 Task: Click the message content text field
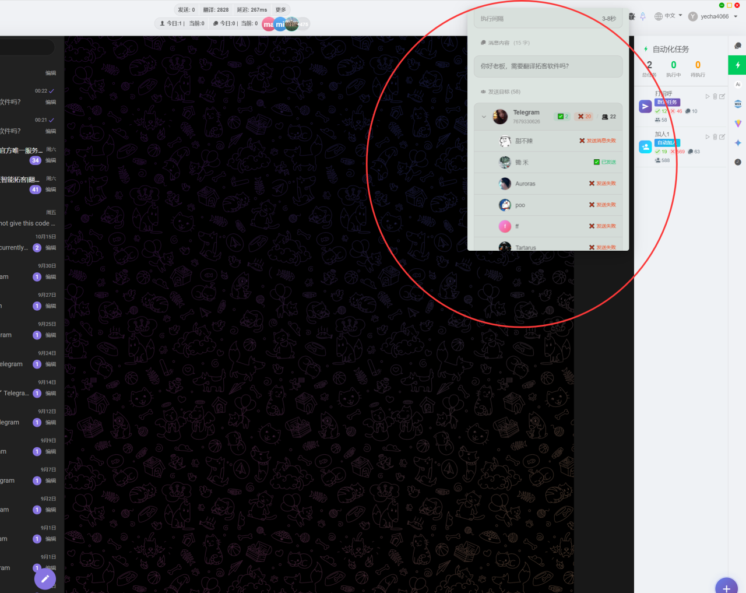click(548, 66)
